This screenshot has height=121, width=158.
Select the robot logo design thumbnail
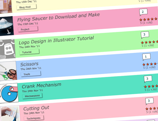click(7, 49)
